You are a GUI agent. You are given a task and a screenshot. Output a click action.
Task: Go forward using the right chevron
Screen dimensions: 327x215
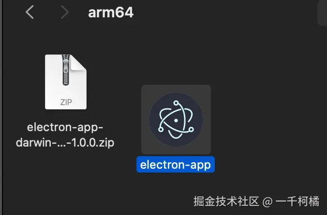click(x=65, y=12)
